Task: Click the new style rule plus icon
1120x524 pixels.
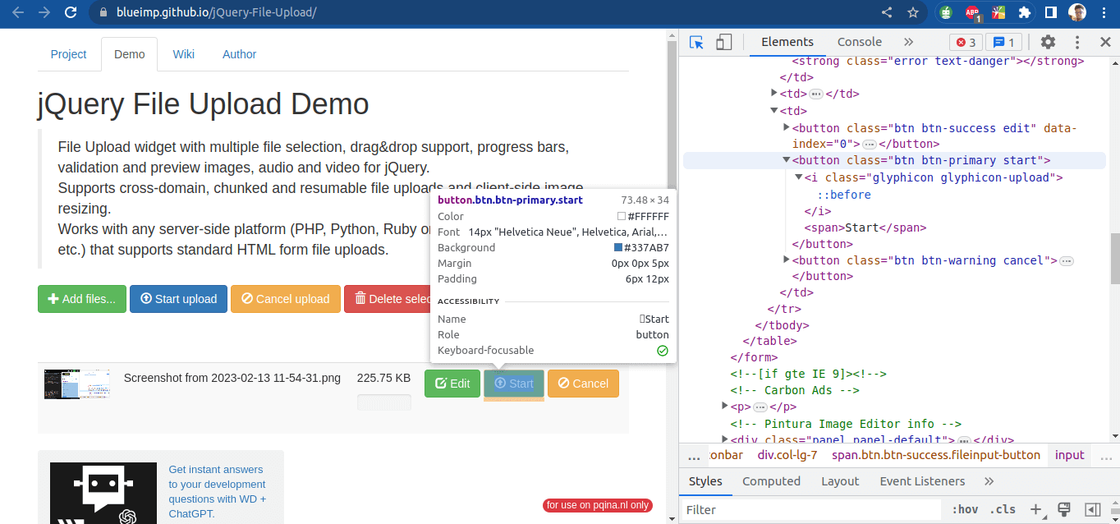Action: tap(1036, 509)
